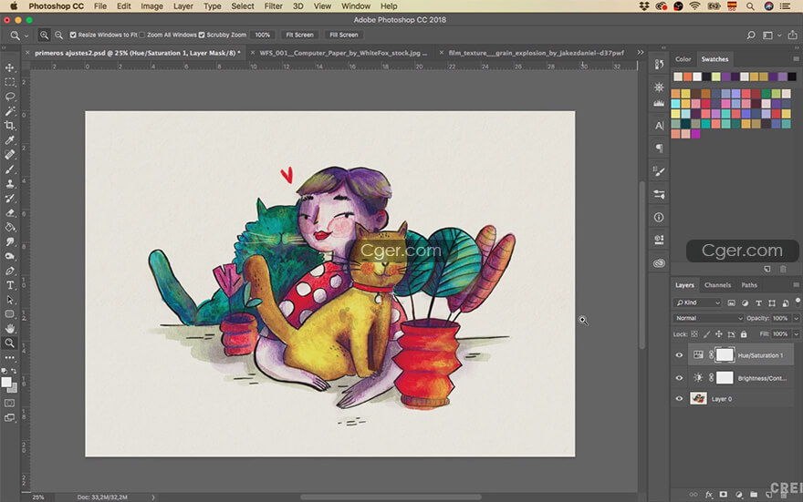Open the Fill slider dropdown arrow
This screenshot has height=502, width=803.
[x=796, y=334]
